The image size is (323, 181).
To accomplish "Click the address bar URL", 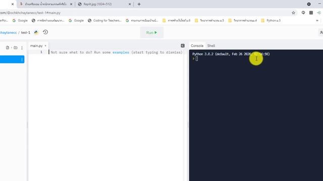I will tap(30, 13).
